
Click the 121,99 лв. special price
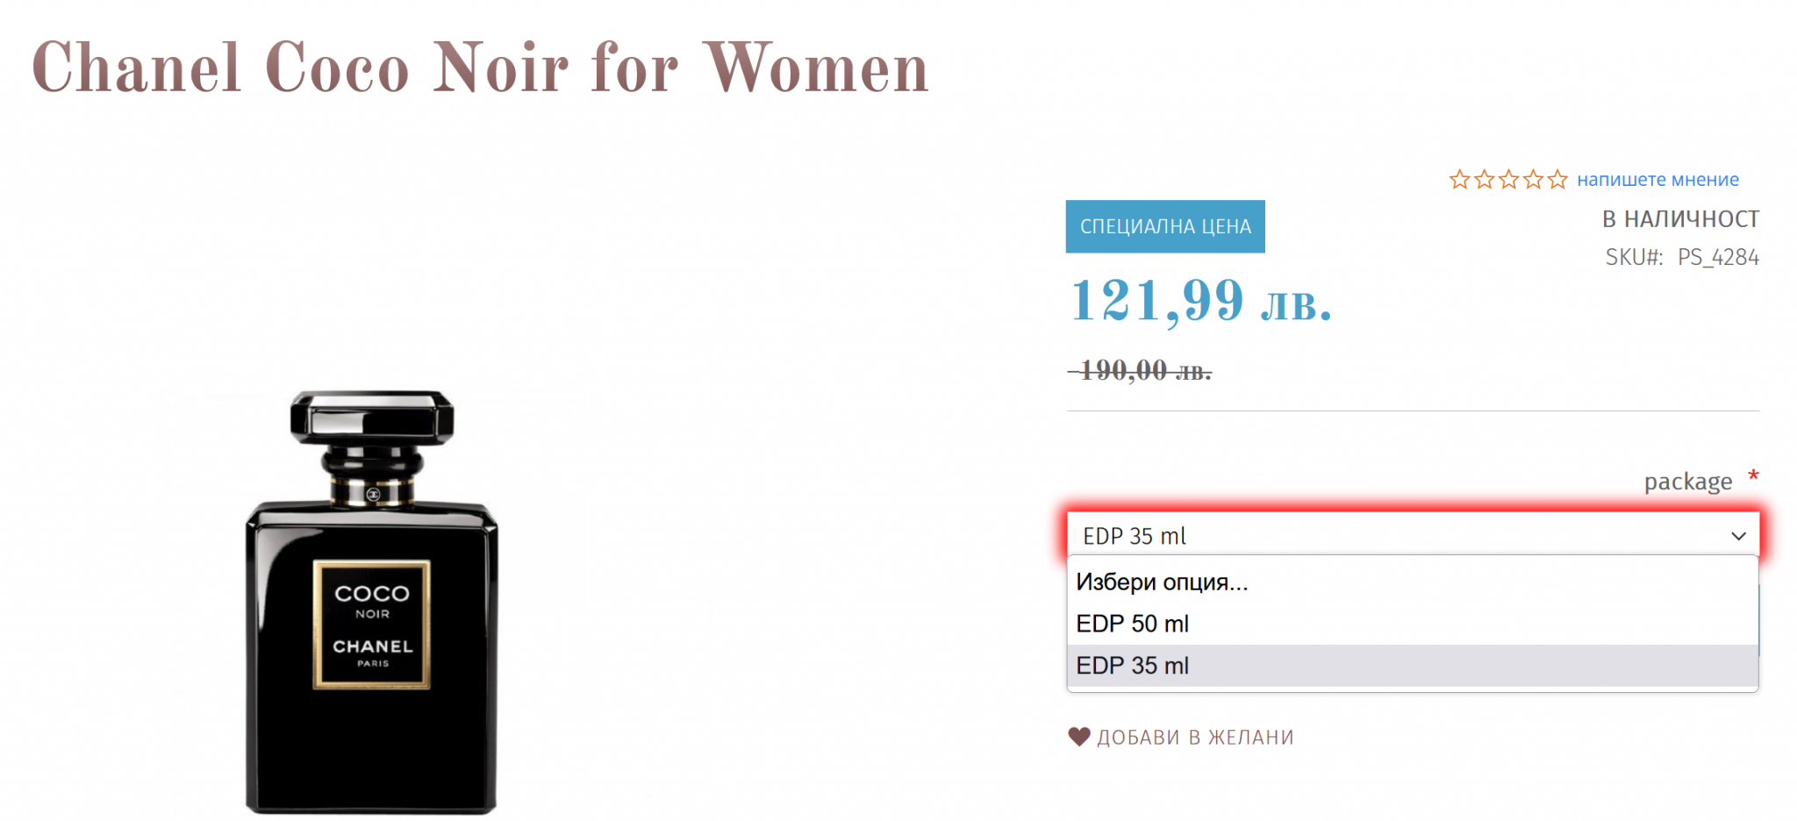coord(1200,301)
